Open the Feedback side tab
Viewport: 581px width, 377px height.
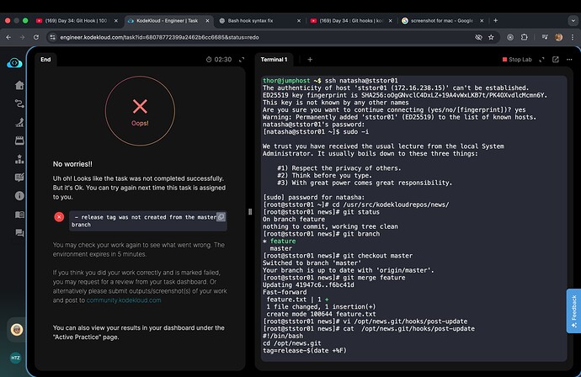[x=573, y=311]
